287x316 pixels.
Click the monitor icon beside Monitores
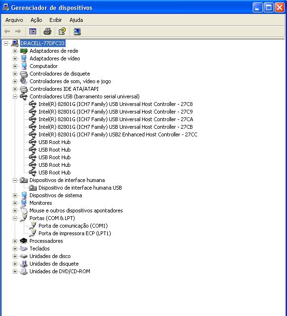click(24, 203)
